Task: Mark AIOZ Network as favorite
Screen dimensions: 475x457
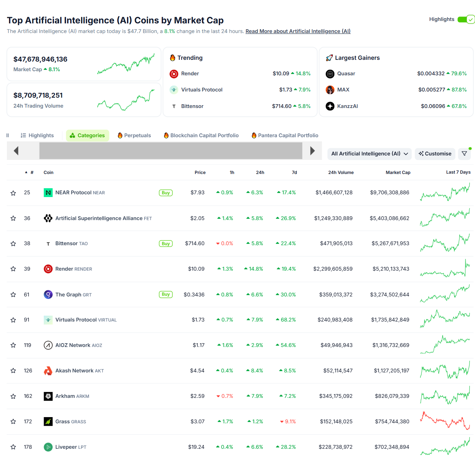Action: 13,345
